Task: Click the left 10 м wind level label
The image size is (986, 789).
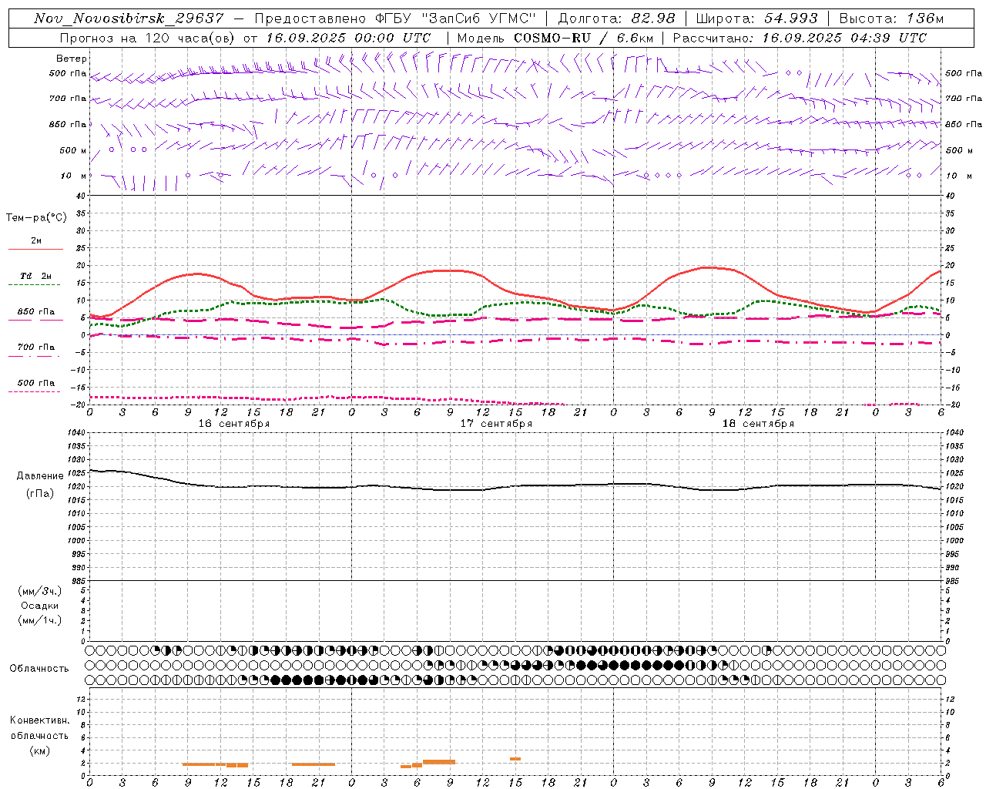Action: coord(74,176)
